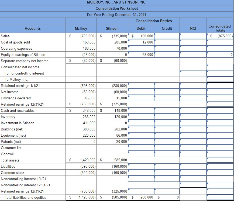Click Operating expenses Credit input cell

pyautogui.click(x=167, y=48)
